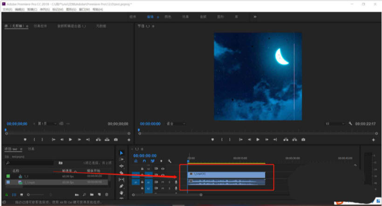Toggle V1 track output eye icon
The height and width of the screenshot is (206, 382).
163,175
